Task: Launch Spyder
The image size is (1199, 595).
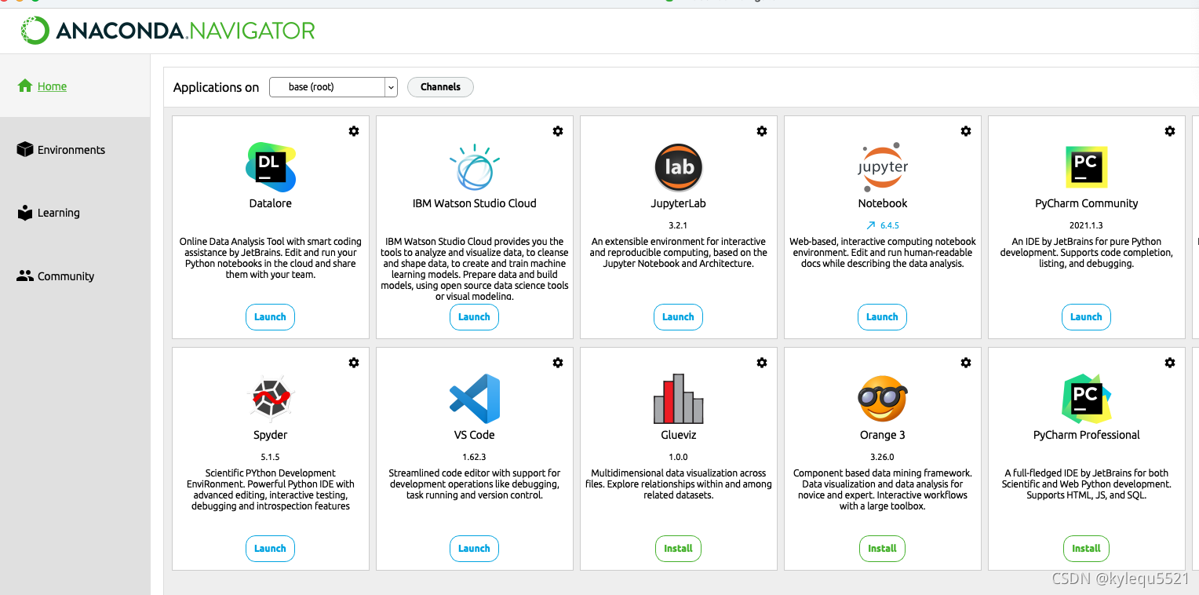Action: (x=270, y=549)
